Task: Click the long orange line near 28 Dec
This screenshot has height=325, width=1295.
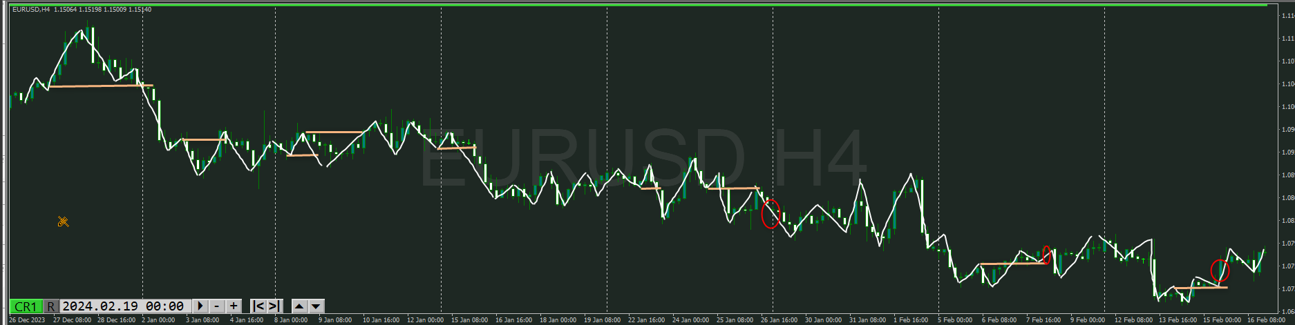Action: coord(97,86)
